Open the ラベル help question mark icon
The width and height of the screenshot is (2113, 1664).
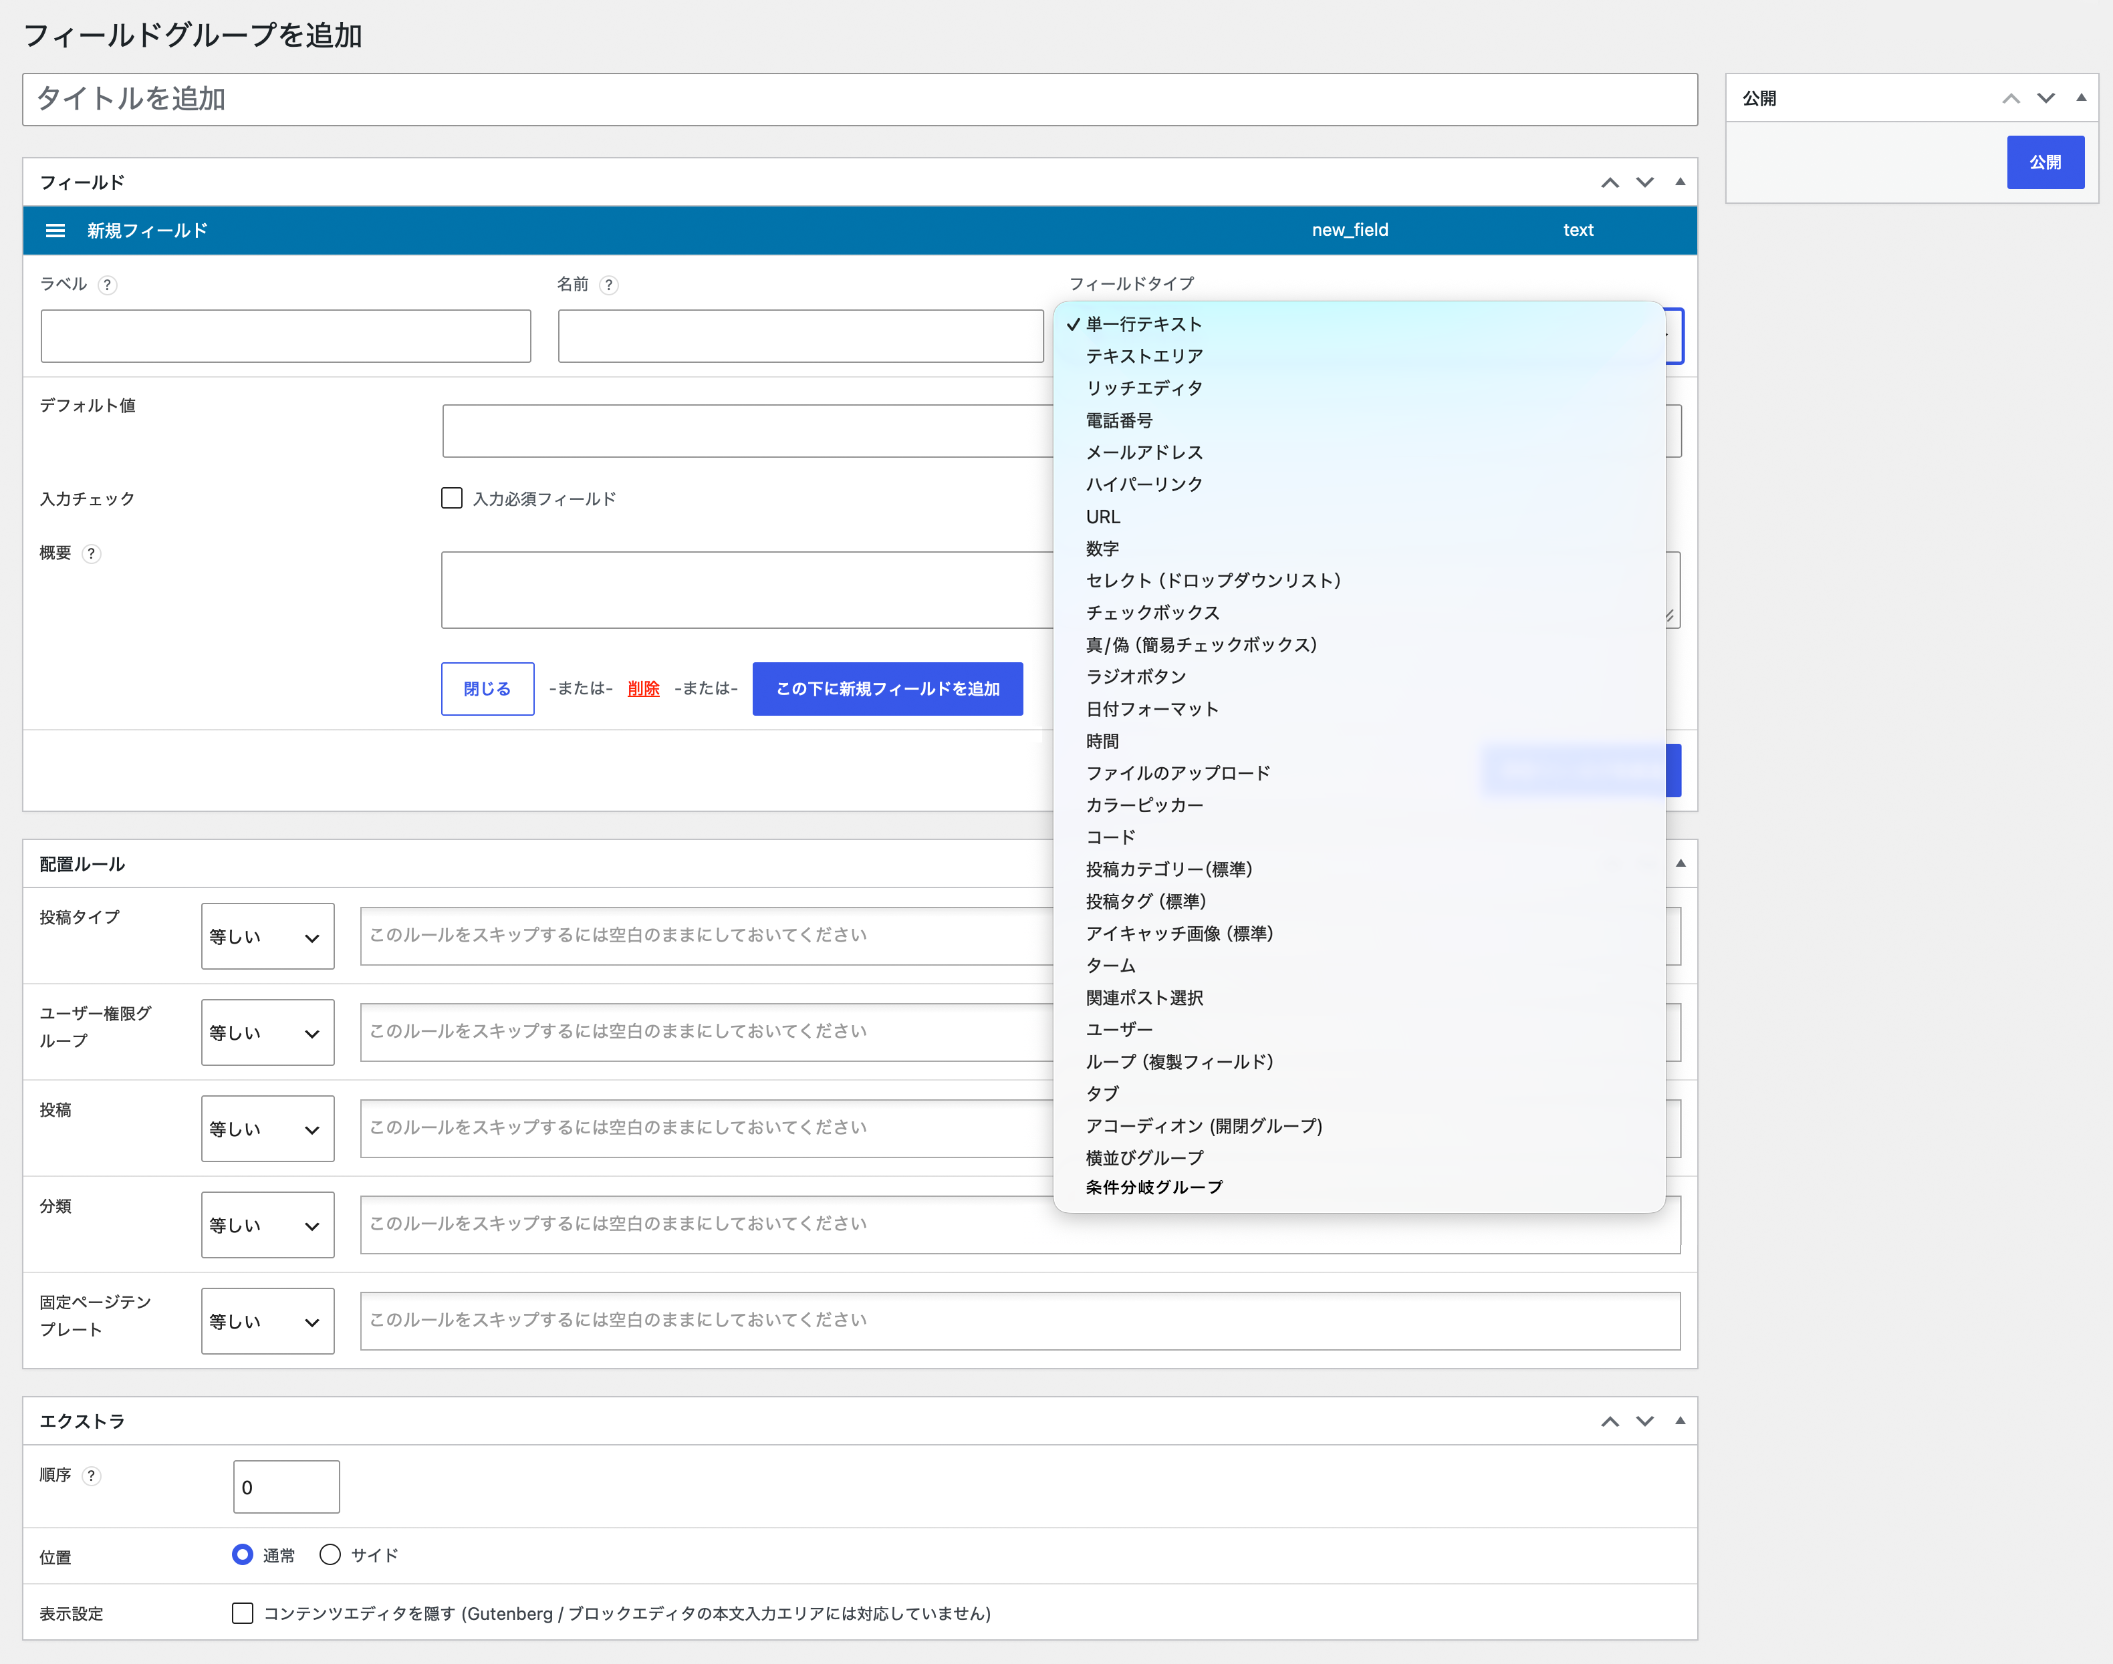pyautogui.click(x=108, y=285)
